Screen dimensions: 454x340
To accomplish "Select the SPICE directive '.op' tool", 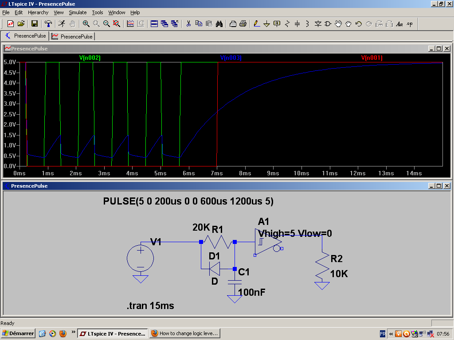I will (410, 24).
